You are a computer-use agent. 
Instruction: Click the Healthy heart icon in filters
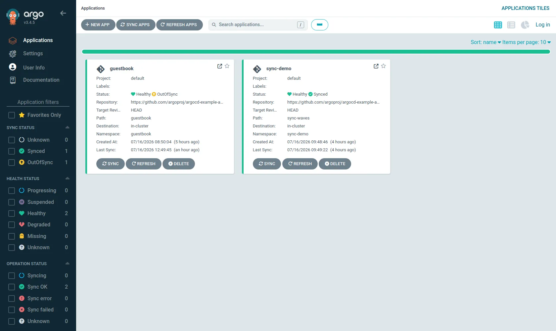22,213
